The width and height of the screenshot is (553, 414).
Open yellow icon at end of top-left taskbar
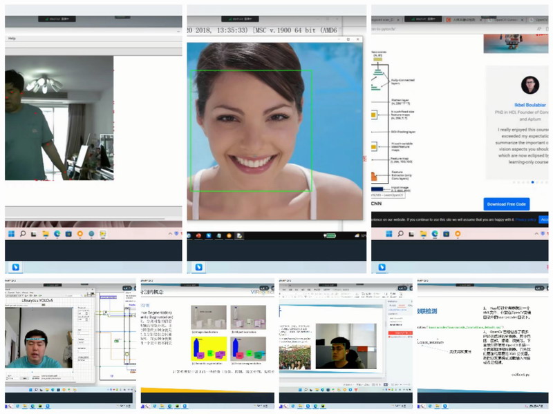[102, 234]
